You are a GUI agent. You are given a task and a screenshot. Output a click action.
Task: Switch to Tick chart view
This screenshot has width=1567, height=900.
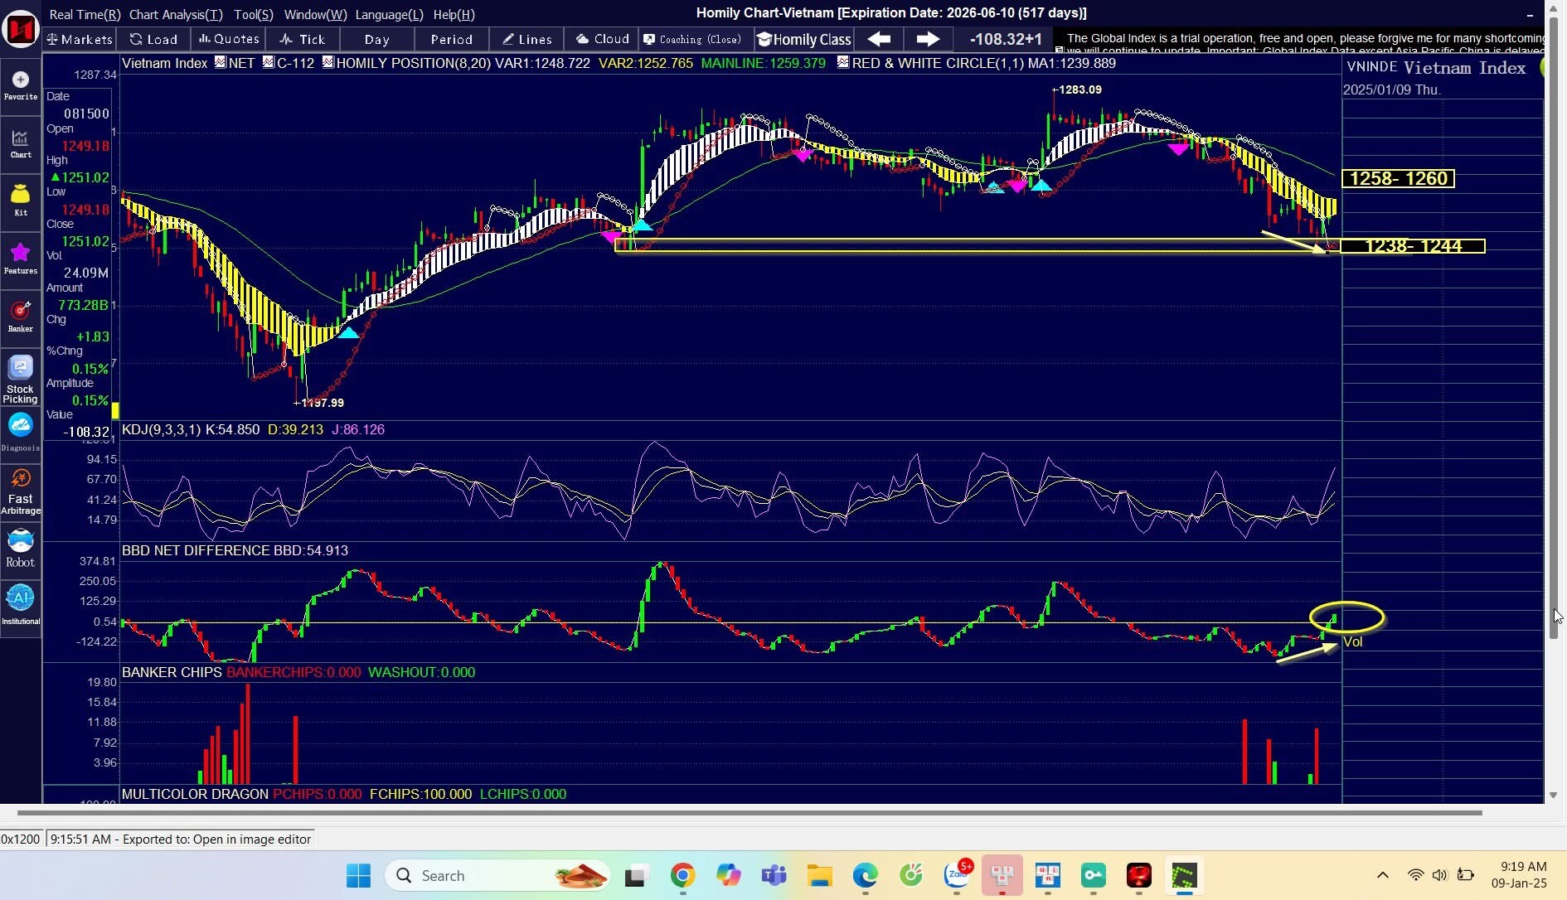303,39
